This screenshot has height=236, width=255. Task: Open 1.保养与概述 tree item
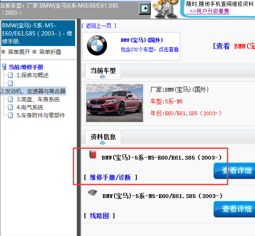33,75
